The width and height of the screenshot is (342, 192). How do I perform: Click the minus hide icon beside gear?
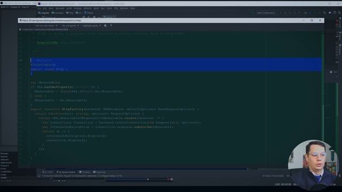tap(336, 72)
